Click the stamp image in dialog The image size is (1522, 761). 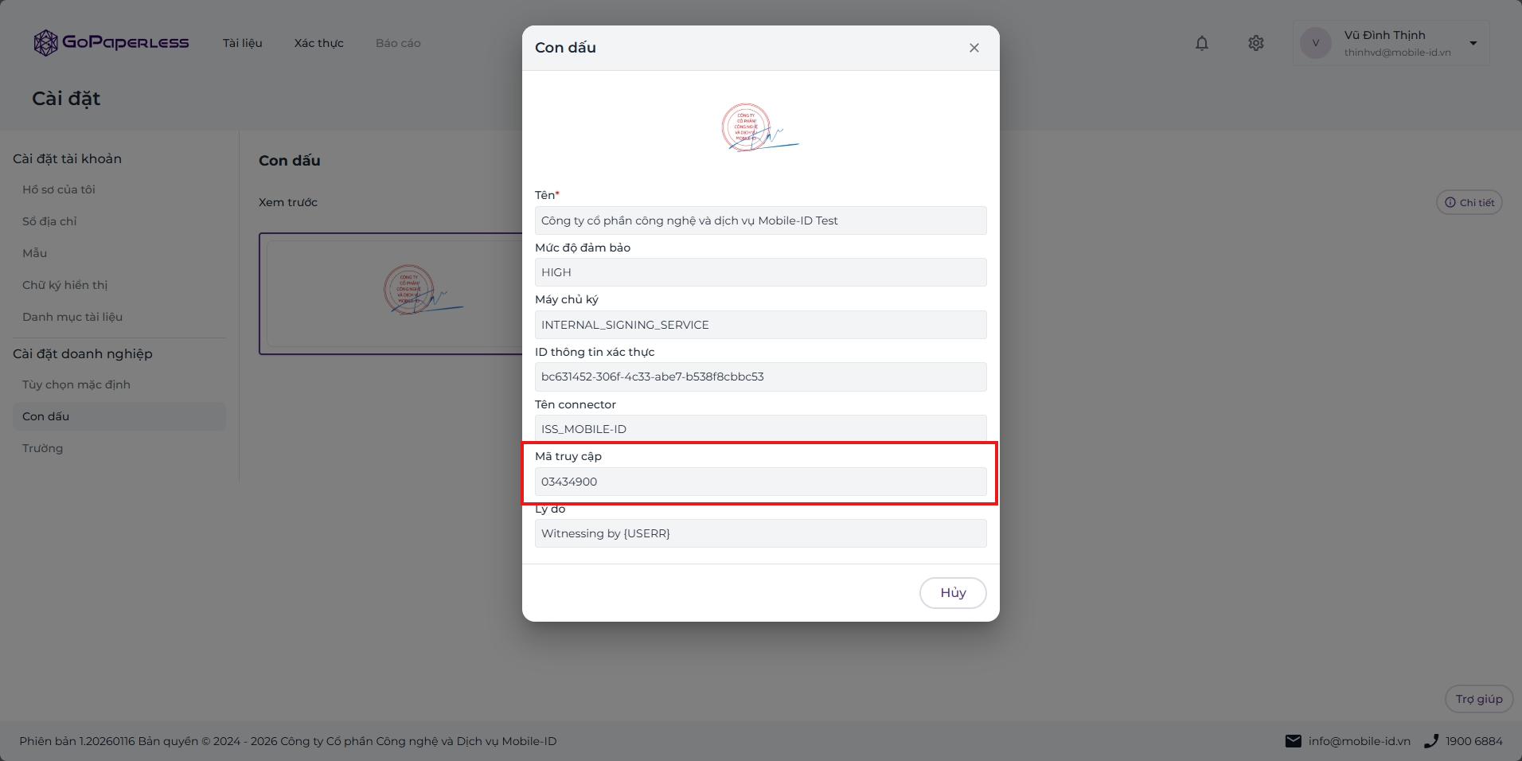pyautogui.click(x=760, y=127)
